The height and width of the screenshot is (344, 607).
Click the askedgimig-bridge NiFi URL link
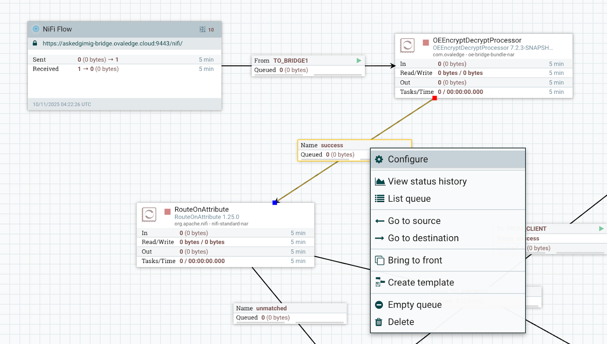tap(112, 44)
